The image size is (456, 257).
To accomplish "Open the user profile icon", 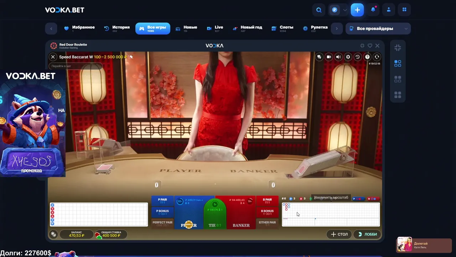I will (389, 10).
